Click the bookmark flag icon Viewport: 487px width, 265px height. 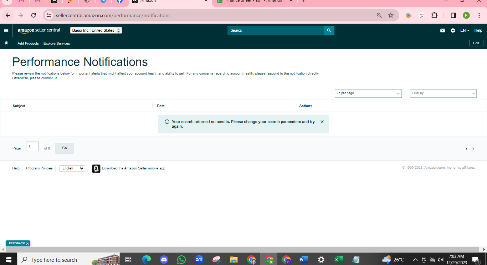[x=6, y=43]
